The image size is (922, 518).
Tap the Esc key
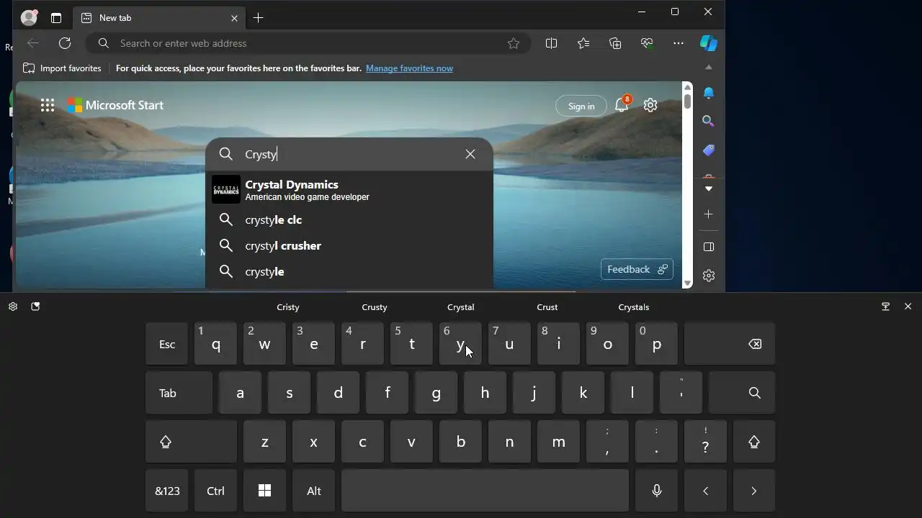click(x=167, y=344)
